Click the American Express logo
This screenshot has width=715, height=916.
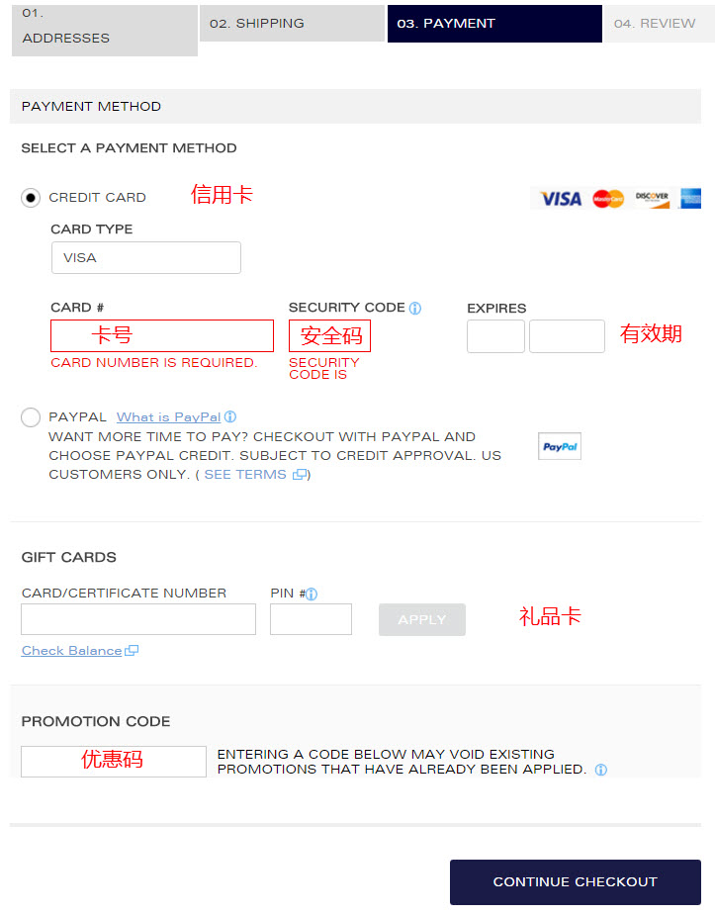[690, 199]
